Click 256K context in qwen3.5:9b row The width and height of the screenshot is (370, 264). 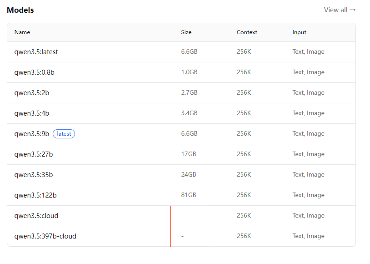pos(244,133)
